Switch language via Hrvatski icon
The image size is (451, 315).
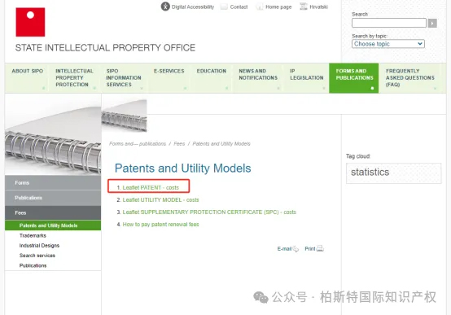click(x=304, y=7)
